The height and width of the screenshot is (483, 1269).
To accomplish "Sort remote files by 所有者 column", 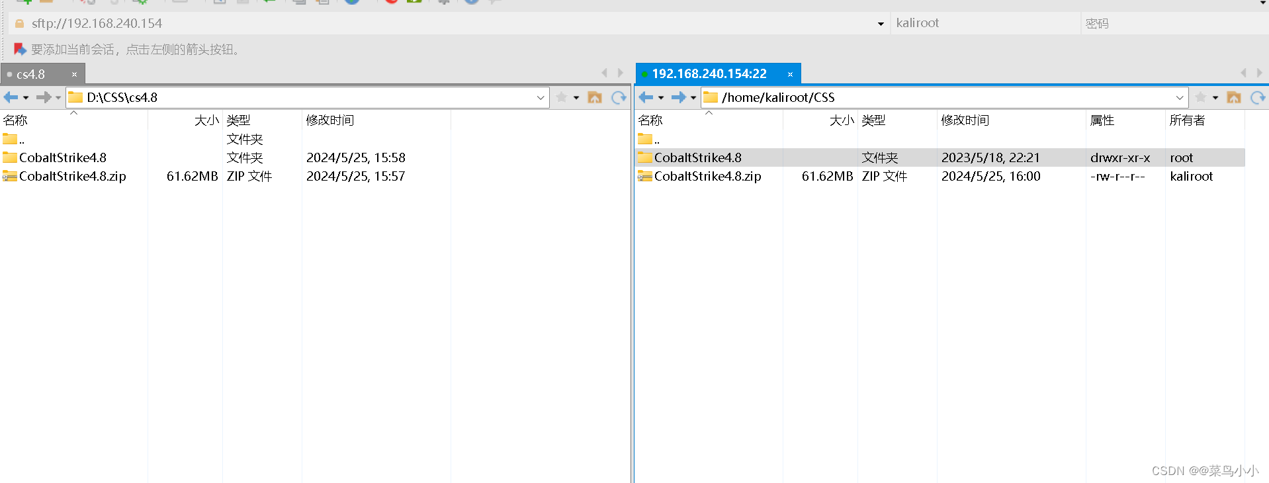I will (1205, 120).
